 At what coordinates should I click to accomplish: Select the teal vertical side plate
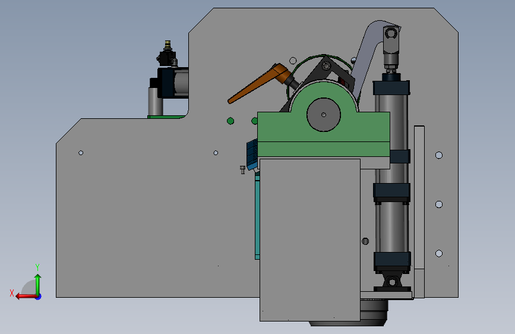point(257,217)
